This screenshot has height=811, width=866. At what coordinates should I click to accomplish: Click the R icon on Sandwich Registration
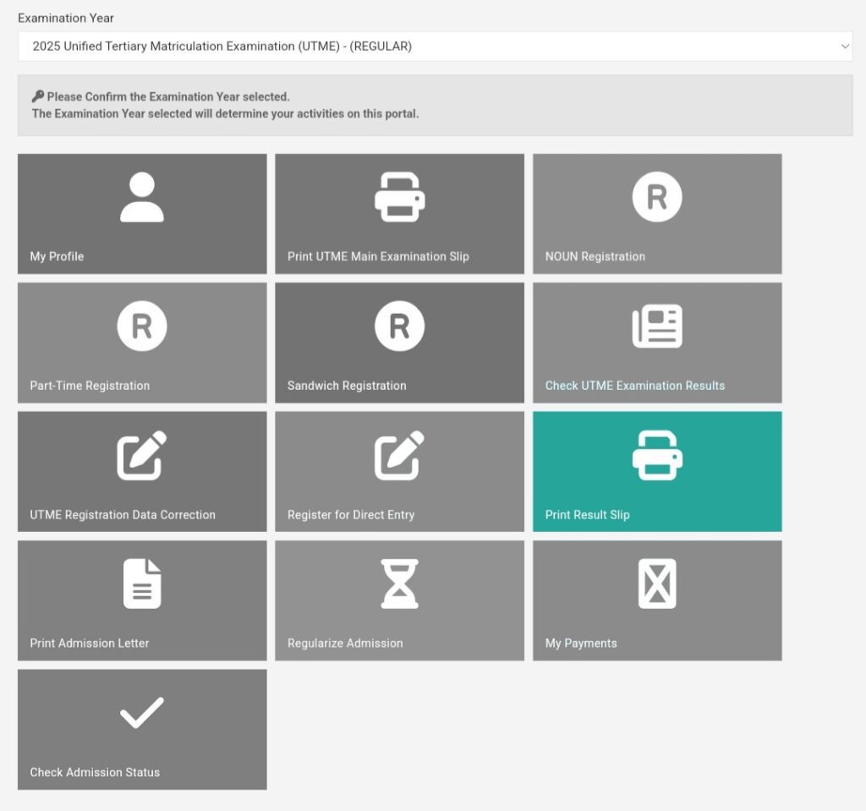pos(400,326)
